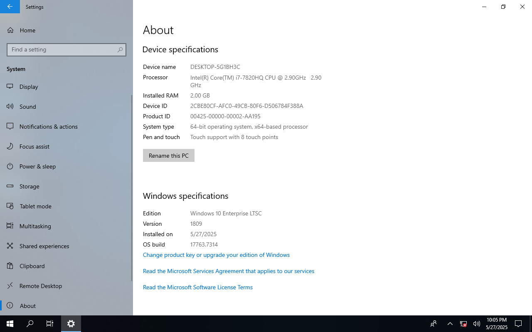Click the About info icon
The image size is (532, 332).
pos(10,306)
